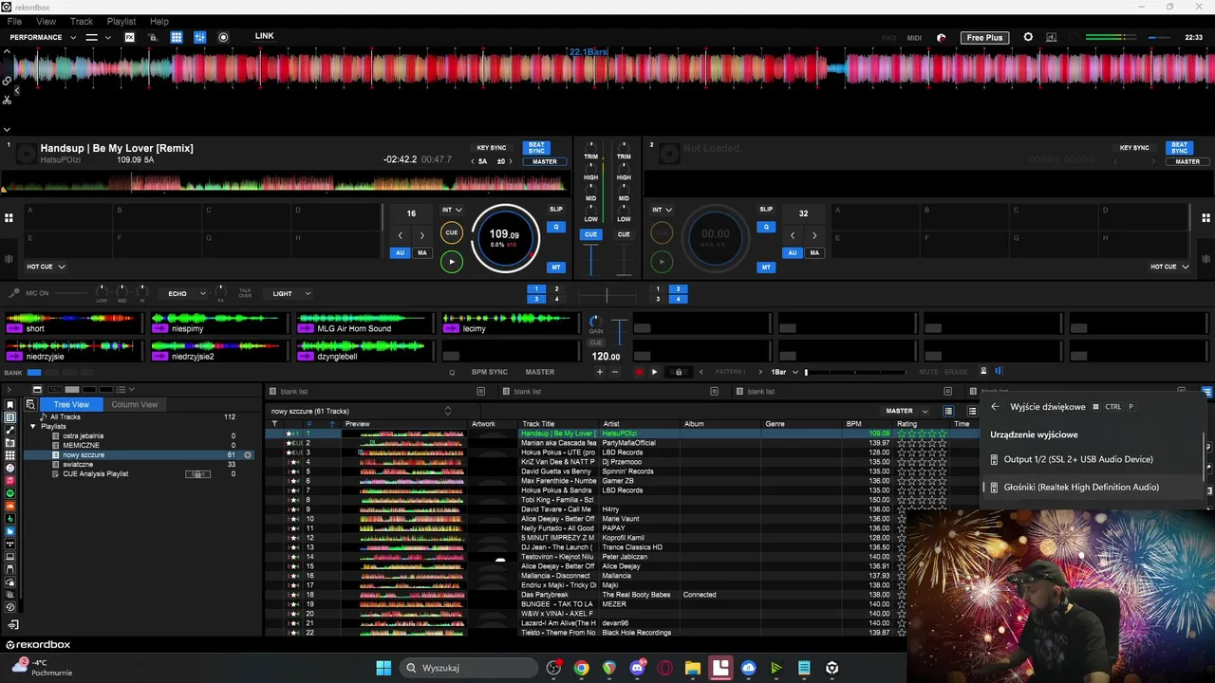Toggle MASTER on deck 1
Screen dimensions: 1215x683
[x=545, y=161]
